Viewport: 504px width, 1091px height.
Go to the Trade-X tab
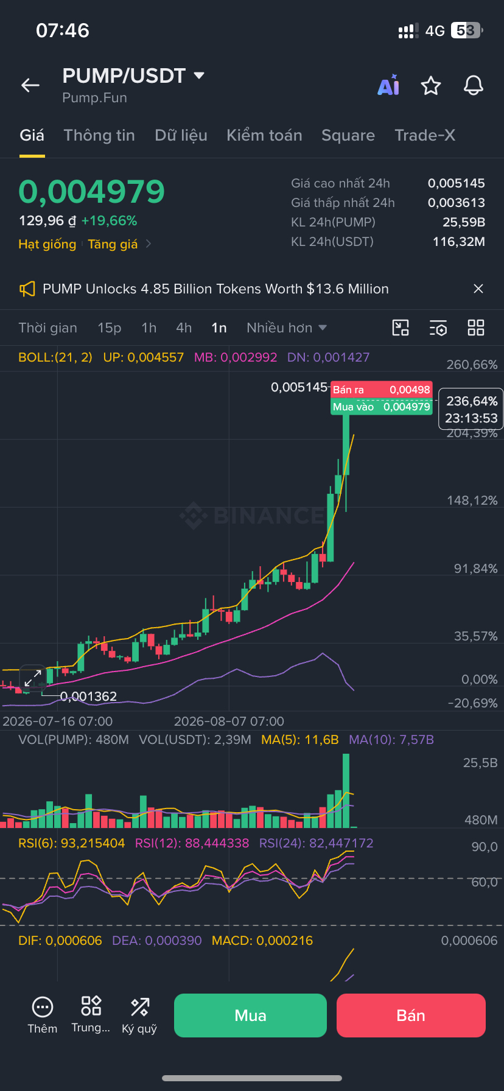[x=425, y=135]
